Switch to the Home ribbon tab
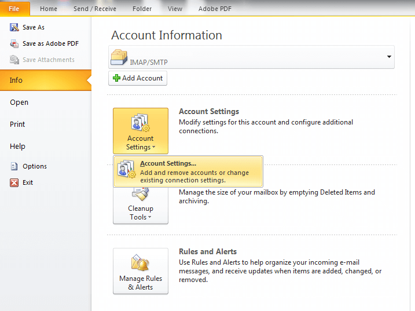This screenshot has height=311, width=415. pyautogui.click(x=49, y=9)
